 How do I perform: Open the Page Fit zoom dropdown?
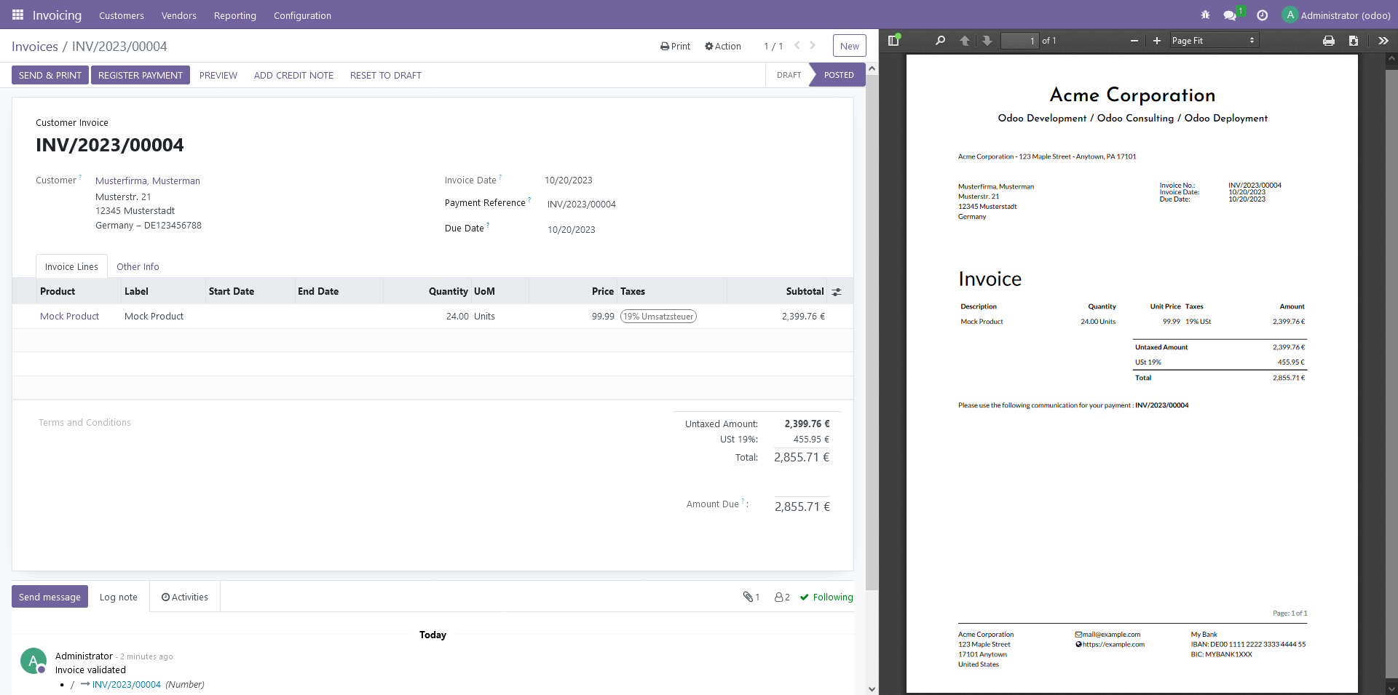pyautogui.click(x=1212, y=40)
